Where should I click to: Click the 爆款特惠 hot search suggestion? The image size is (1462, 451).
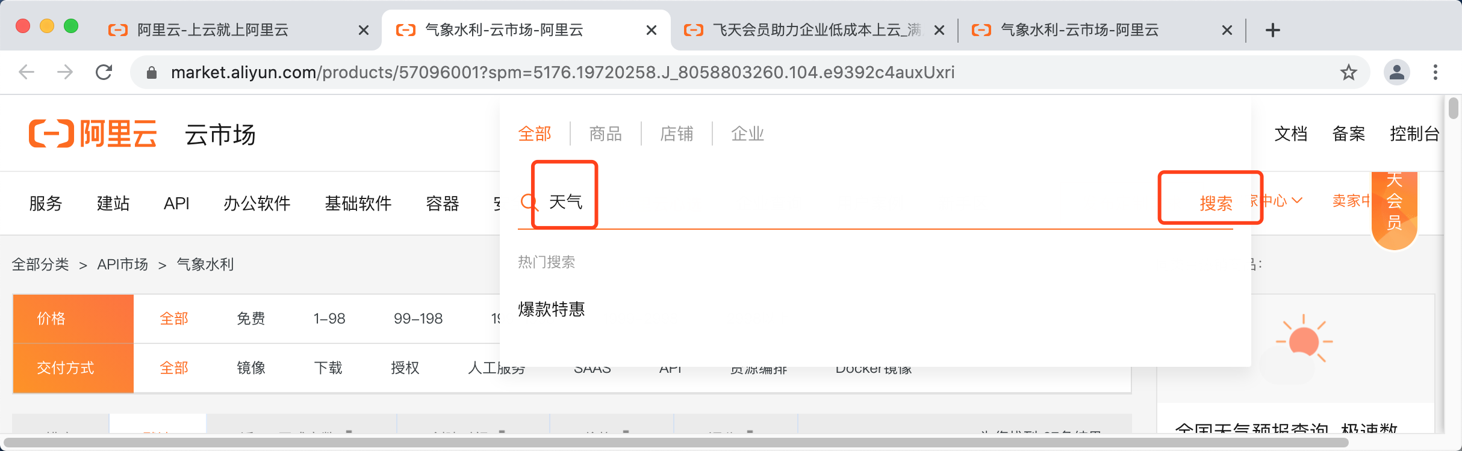coord(552,309)
